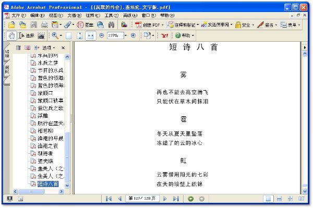The image size is (313, 208).
Task: Click the plus Zoom In button
Action: 133,35
